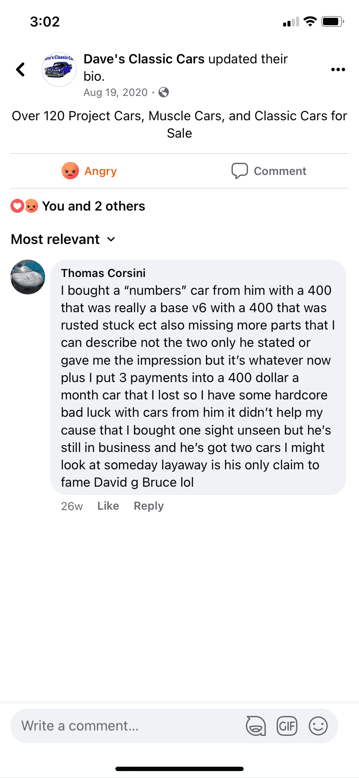Open Dave's Classic Cars profile picture
Viewport: 359px width, 778px height.
(59, 69)
